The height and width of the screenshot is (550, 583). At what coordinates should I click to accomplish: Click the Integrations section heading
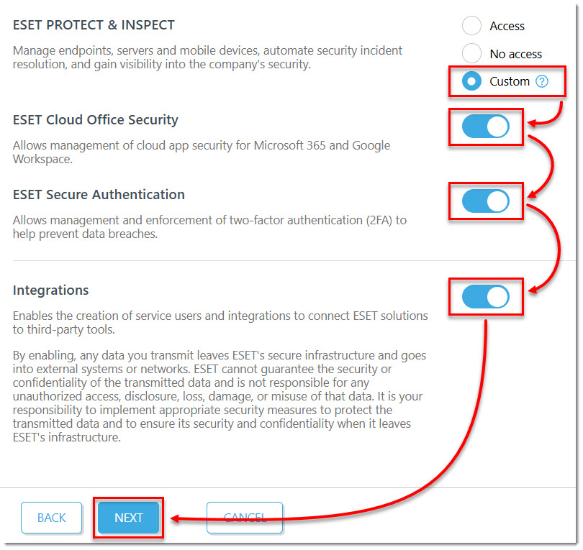coord(50,290)
